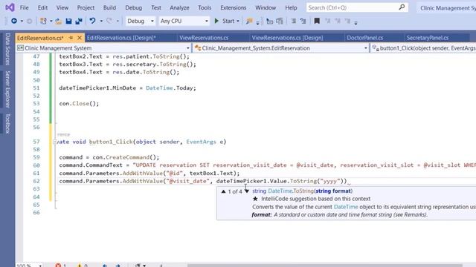Switch to EditReservation.cs [Design] tab
This screenshot has width=476, height=267.
[121, 38]
